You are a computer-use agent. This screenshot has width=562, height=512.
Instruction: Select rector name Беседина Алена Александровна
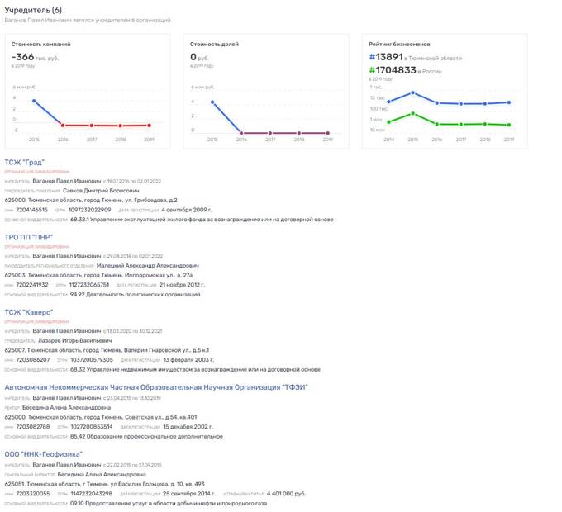pyautogui.click(x=66, y=407)
